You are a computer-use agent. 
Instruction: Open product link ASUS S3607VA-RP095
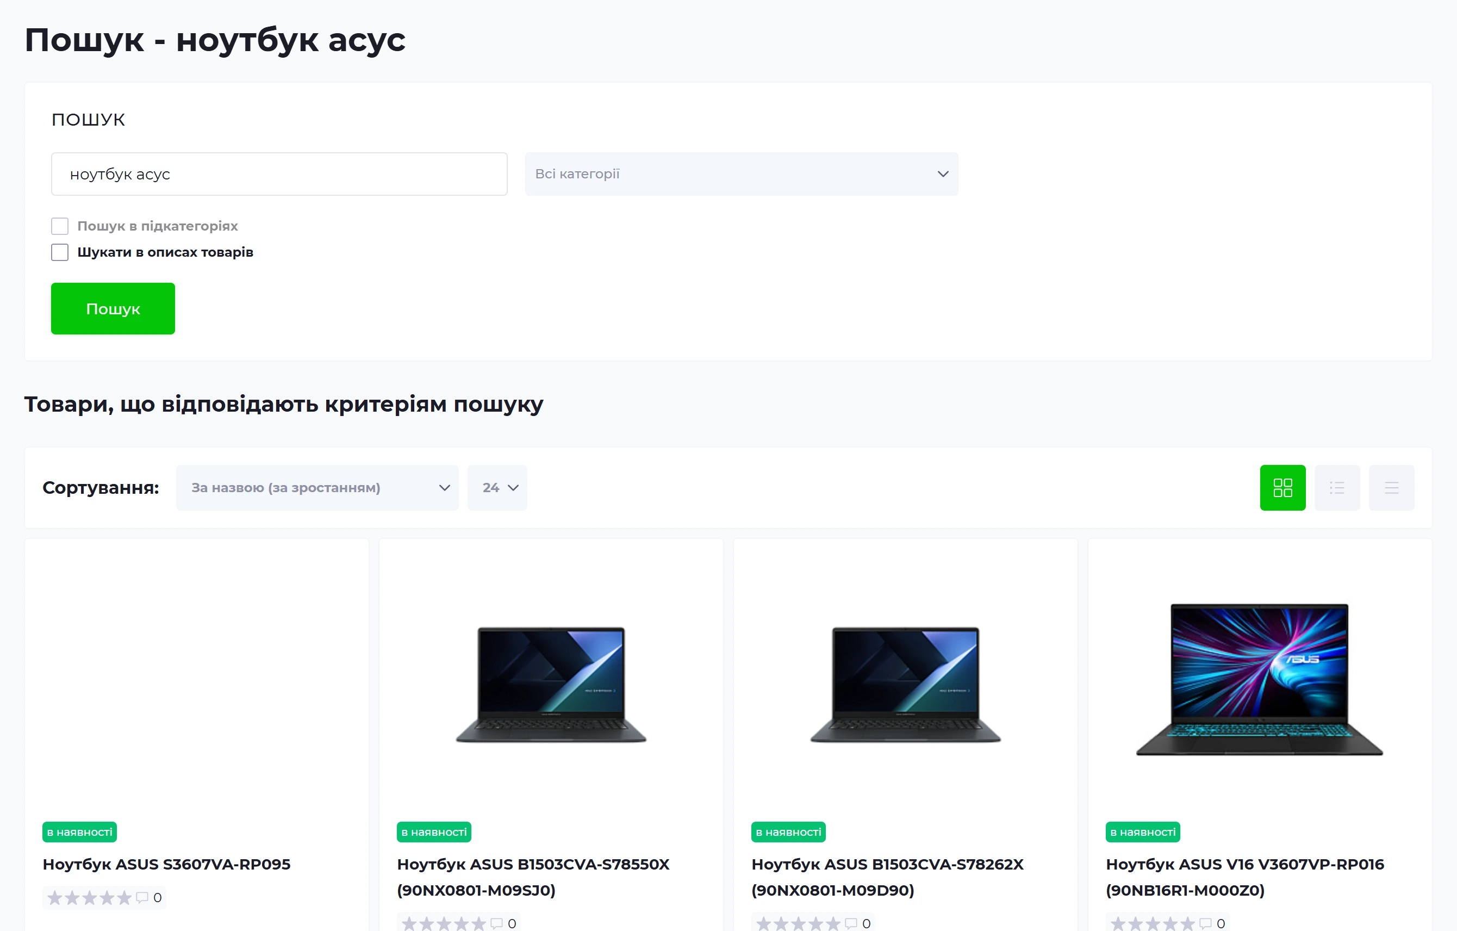[166, 864]
